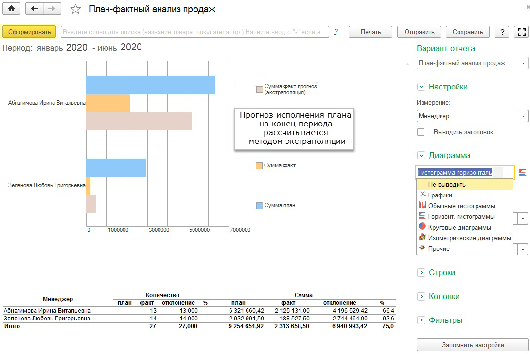Click the blue Сумма план legend swatch

click(x=260, y=206)
